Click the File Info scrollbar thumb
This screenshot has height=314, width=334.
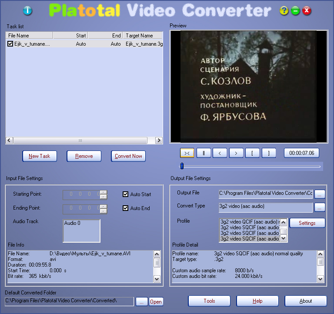tap(157, 262)
